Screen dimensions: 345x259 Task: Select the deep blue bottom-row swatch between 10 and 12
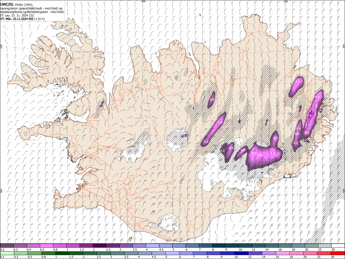(241, 253)
